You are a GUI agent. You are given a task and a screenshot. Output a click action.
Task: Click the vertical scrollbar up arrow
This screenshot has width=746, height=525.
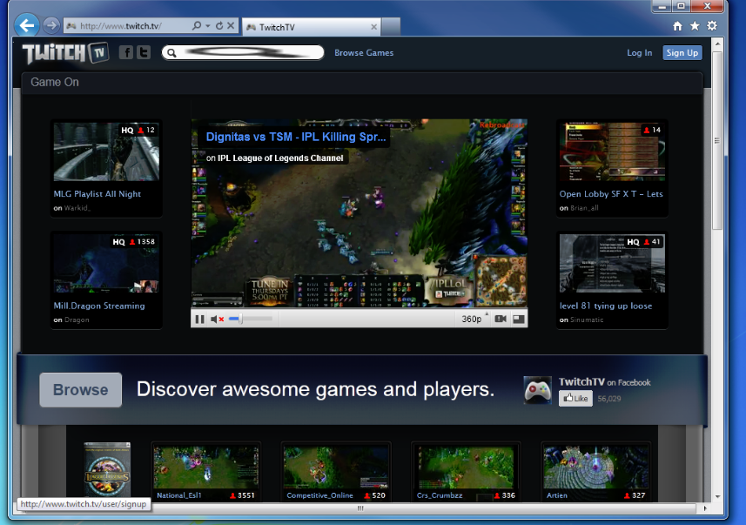717,44
